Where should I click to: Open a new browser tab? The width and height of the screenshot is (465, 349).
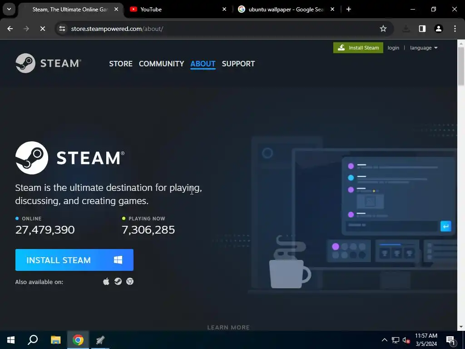coord(349,10)
